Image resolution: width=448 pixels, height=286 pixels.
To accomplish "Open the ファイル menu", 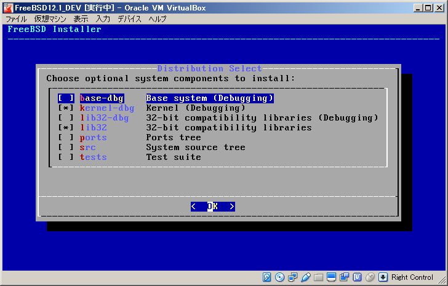I will pos(16,19).
